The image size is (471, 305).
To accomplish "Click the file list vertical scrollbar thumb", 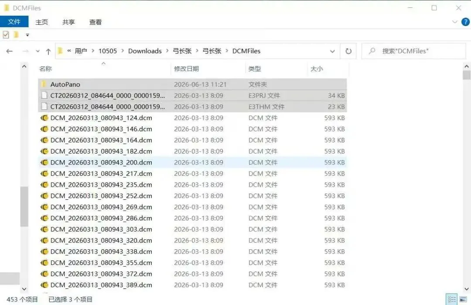I will click(467, 75).
